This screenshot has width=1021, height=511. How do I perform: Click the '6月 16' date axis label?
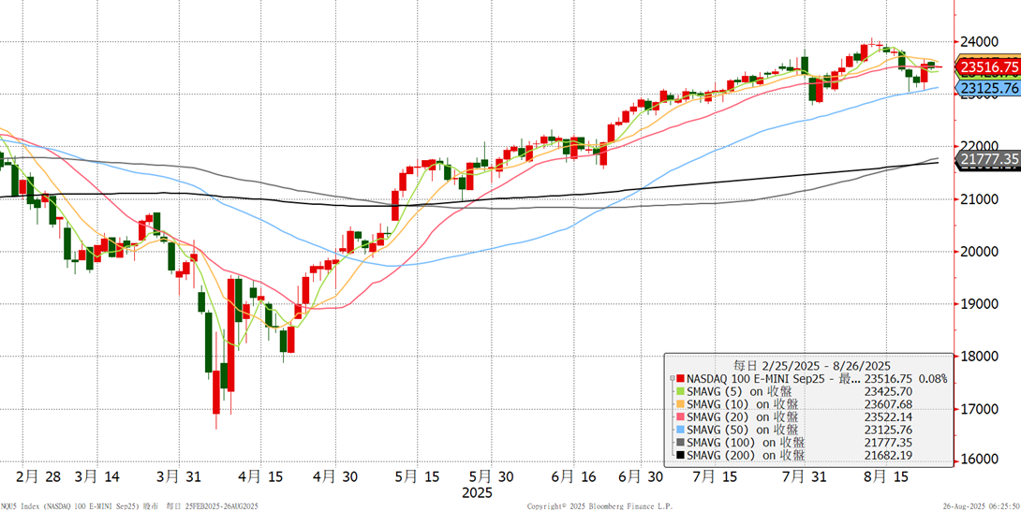coord(572,476)
